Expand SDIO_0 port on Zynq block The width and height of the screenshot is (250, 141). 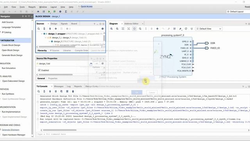[x=190, y=58]
